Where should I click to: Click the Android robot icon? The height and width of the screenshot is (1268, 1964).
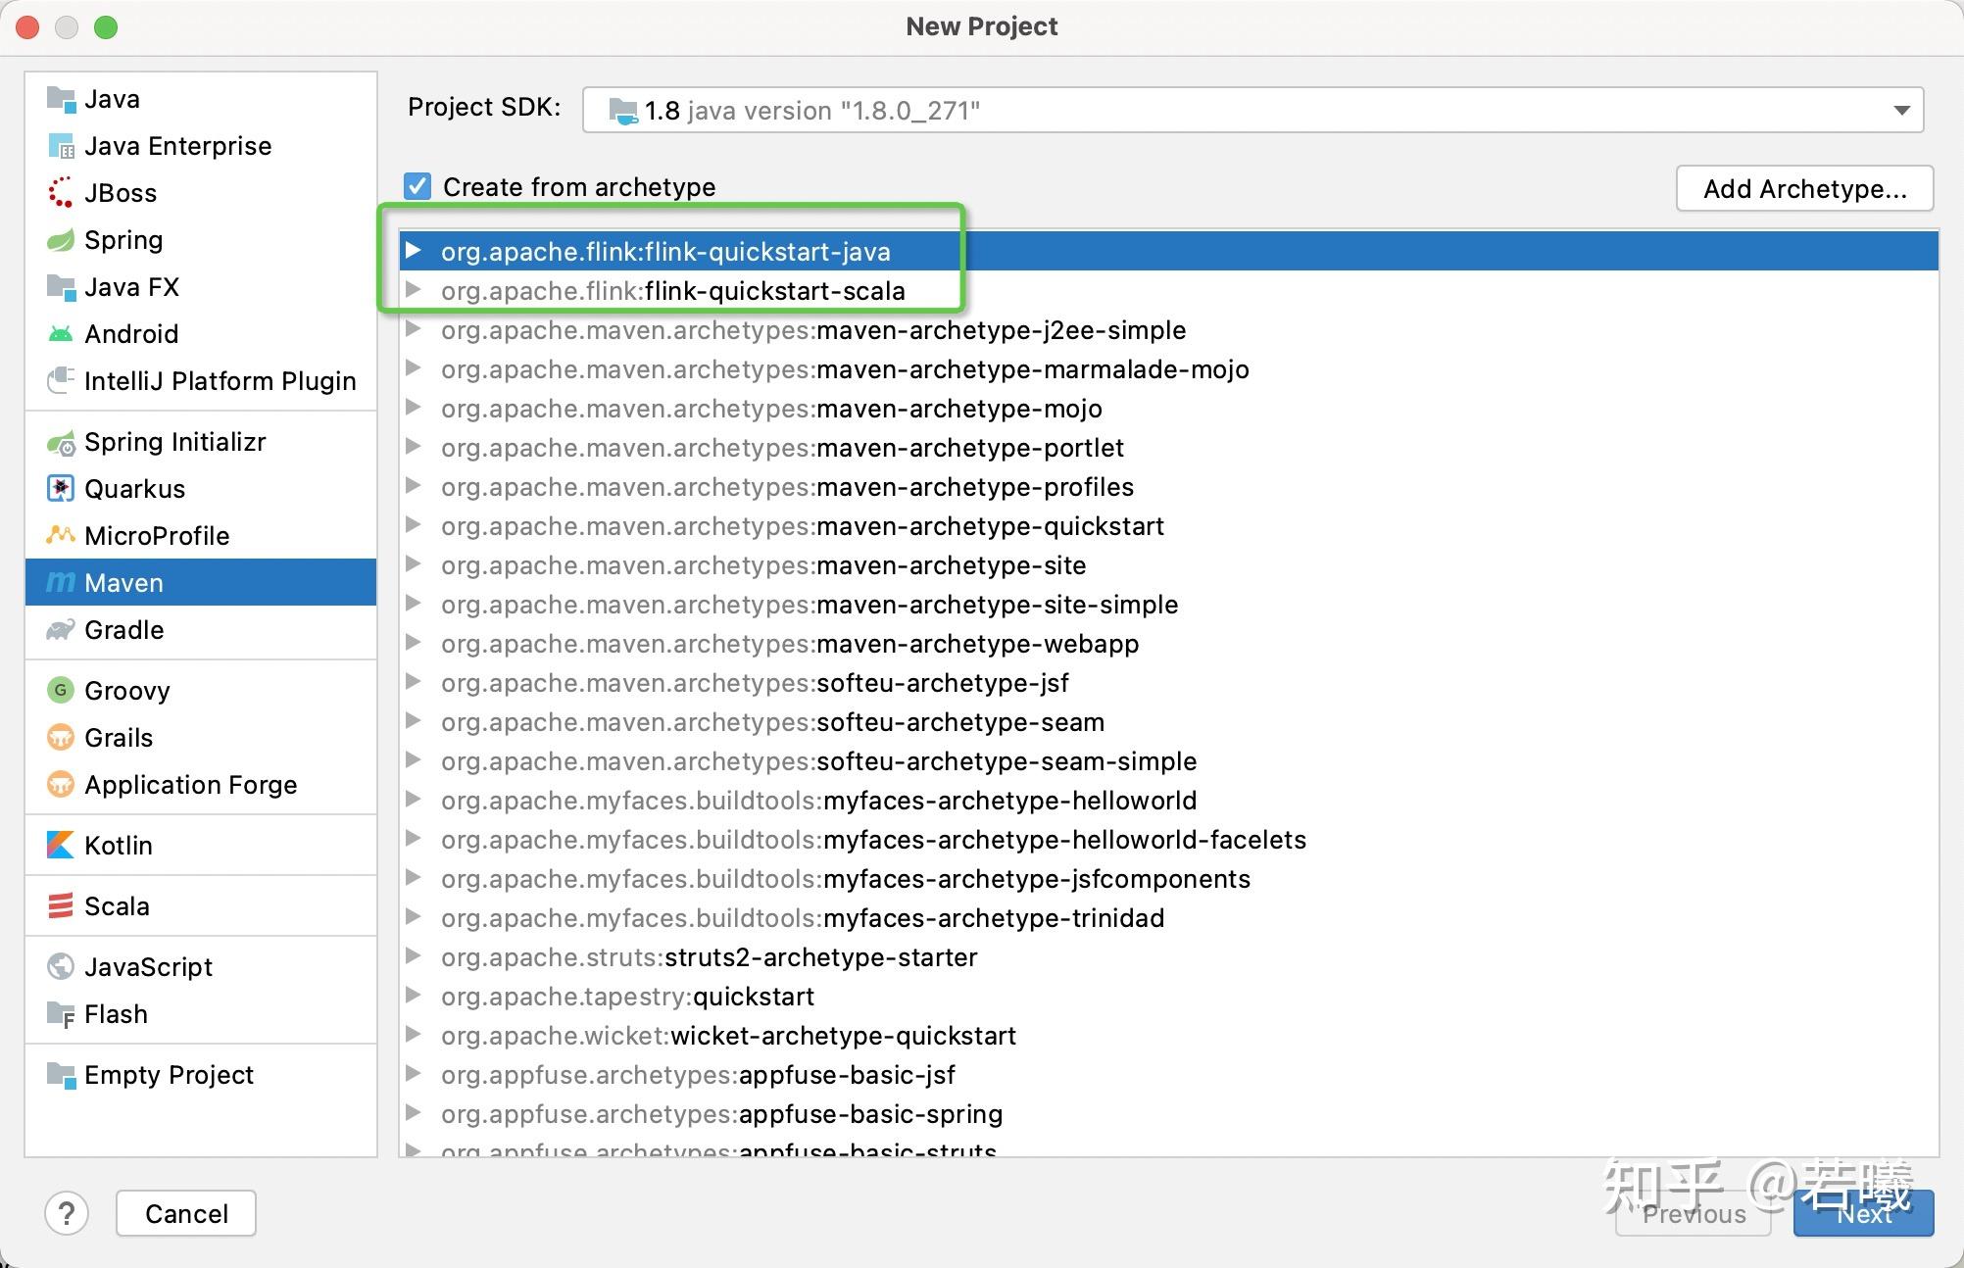[x=61, y=334]
